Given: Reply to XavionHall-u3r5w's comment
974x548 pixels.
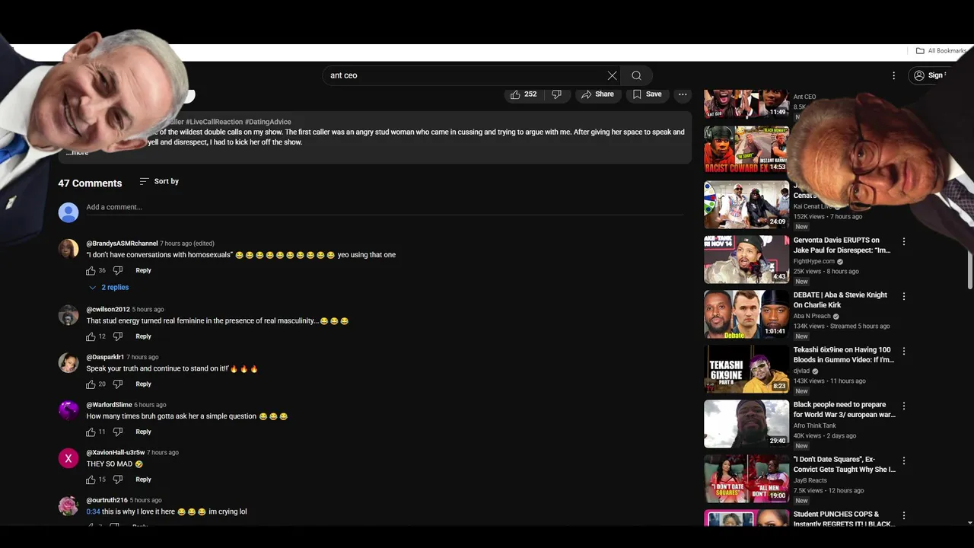Looking at the screenshot, I should pos(143,479).
